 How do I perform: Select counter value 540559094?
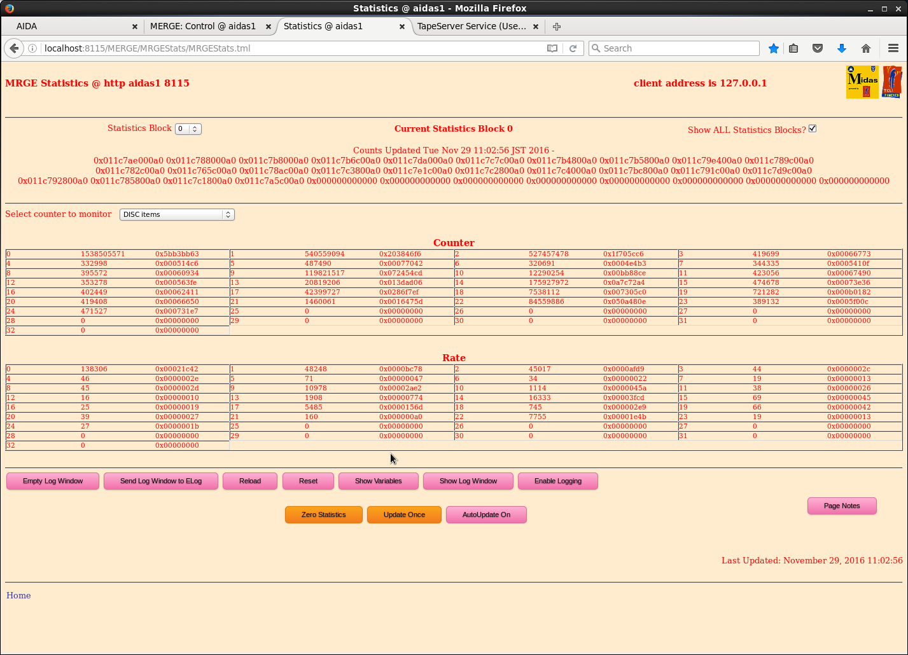(x=325, y=254)
